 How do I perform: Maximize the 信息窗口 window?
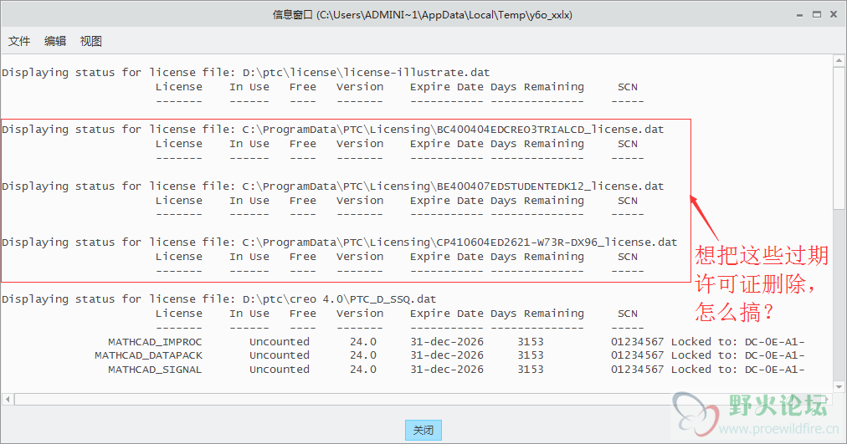pyautogui.click(x=817, y=14)
